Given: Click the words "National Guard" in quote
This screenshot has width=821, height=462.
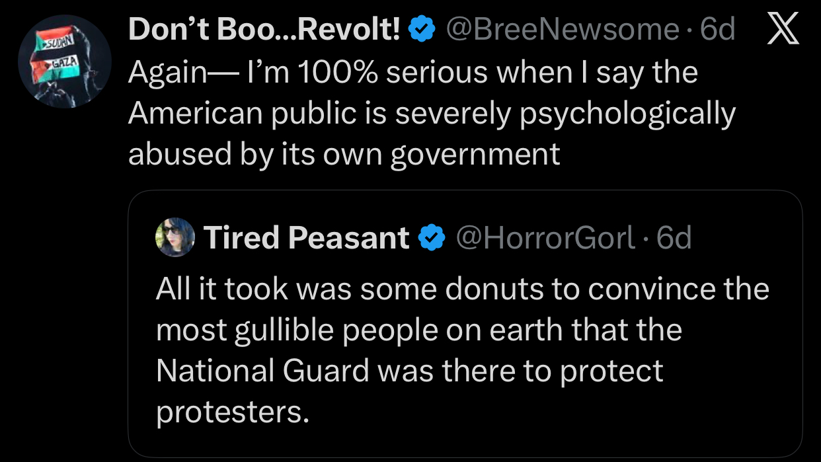Looking at the screenshot, I should click(x=262, y=371).
